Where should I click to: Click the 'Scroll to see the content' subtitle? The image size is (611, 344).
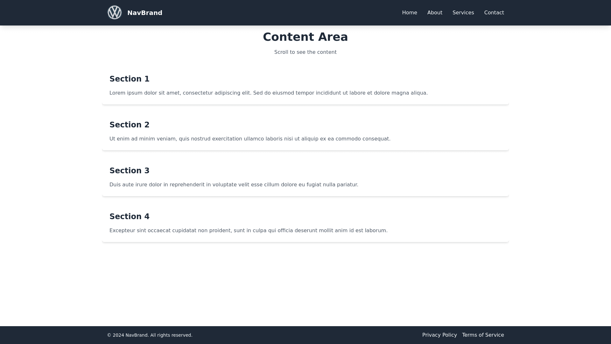pyautogui.click(x=305, y=52)
